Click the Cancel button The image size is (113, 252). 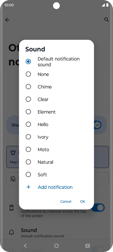click(66, 202)
